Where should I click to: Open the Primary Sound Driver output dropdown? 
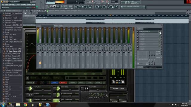[x=153, y=67]
